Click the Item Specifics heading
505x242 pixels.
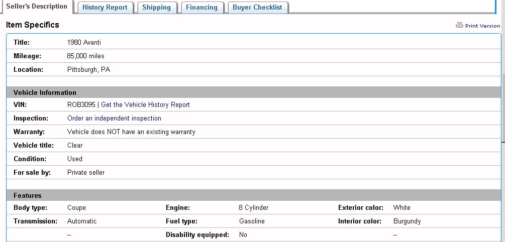pos(33,25)
